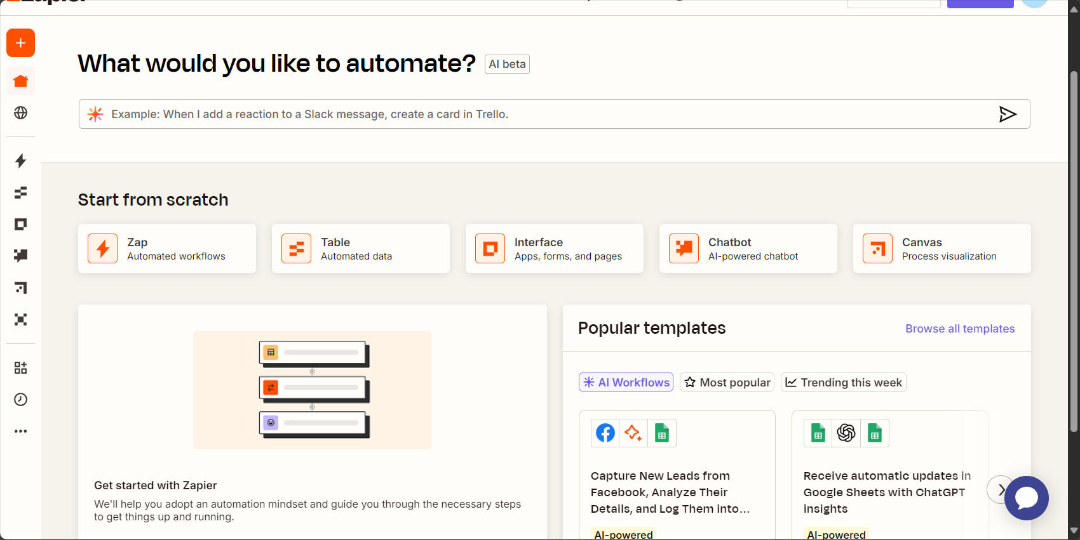Open the Home icon in sidebar
Screen dimensions: 1080x540
(20, 81)
